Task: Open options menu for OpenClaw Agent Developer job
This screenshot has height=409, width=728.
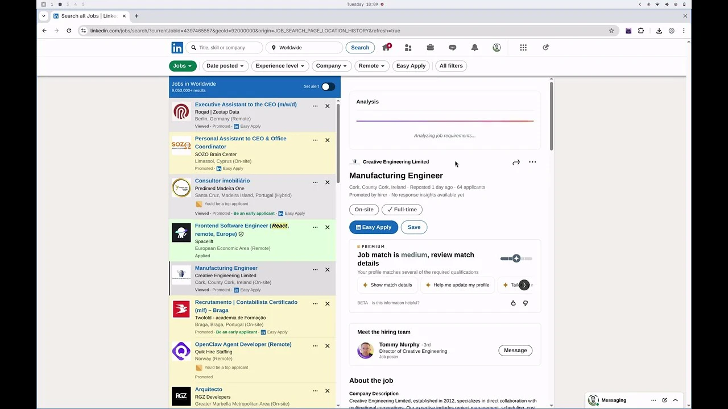Action: [315, 346]
